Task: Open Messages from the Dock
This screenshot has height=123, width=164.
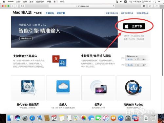Action: pyautogui.click(x=91, y=118)
